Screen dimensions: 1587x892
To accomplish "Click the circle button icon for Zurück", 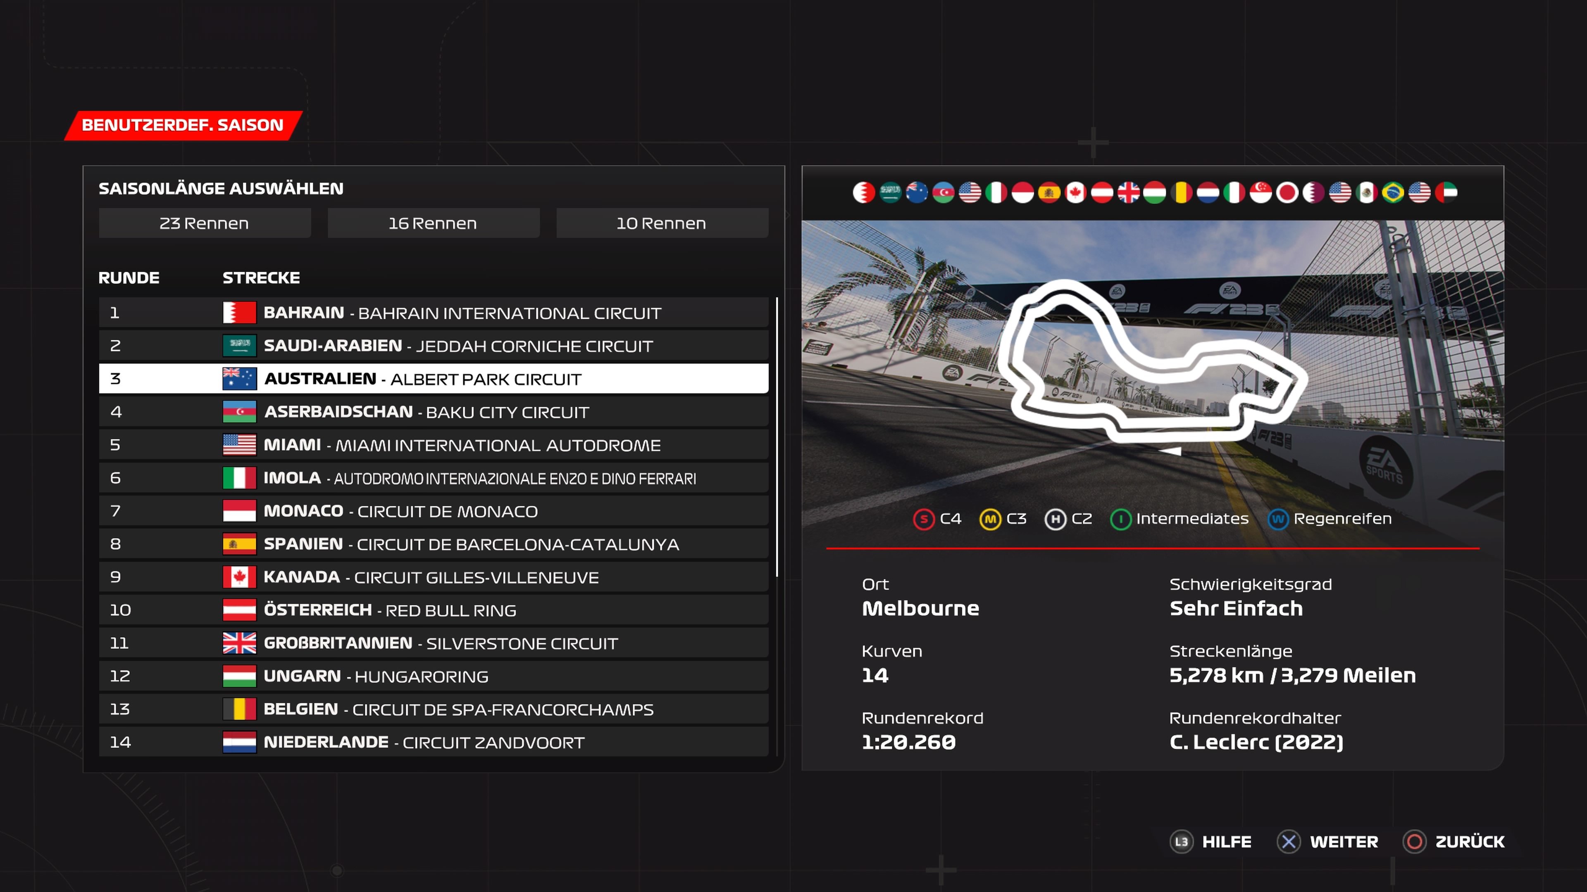I will [x=1415, y=842].
